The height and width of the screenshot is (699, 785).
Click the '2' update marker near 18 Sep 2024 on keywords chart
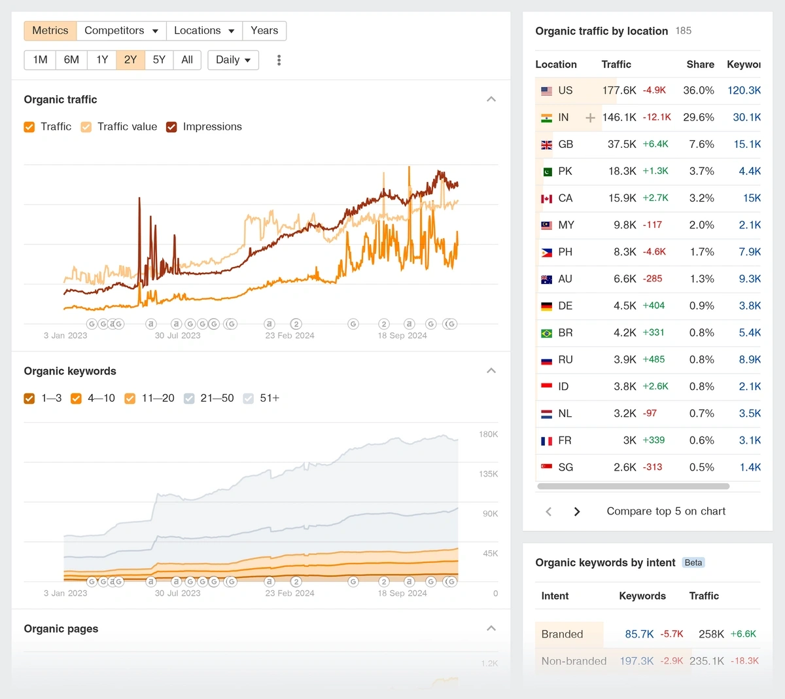tap(384, 581)
